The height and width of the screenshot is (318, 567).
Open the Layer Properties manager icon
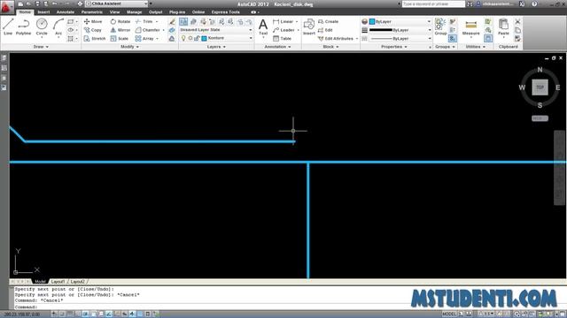(x=183, y=21)
